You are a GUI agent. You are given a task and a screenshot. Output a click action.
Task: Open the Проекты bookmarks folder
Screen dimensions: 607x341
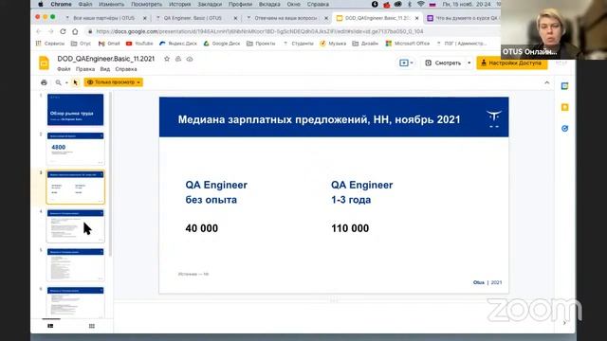[x=261, y=44]
